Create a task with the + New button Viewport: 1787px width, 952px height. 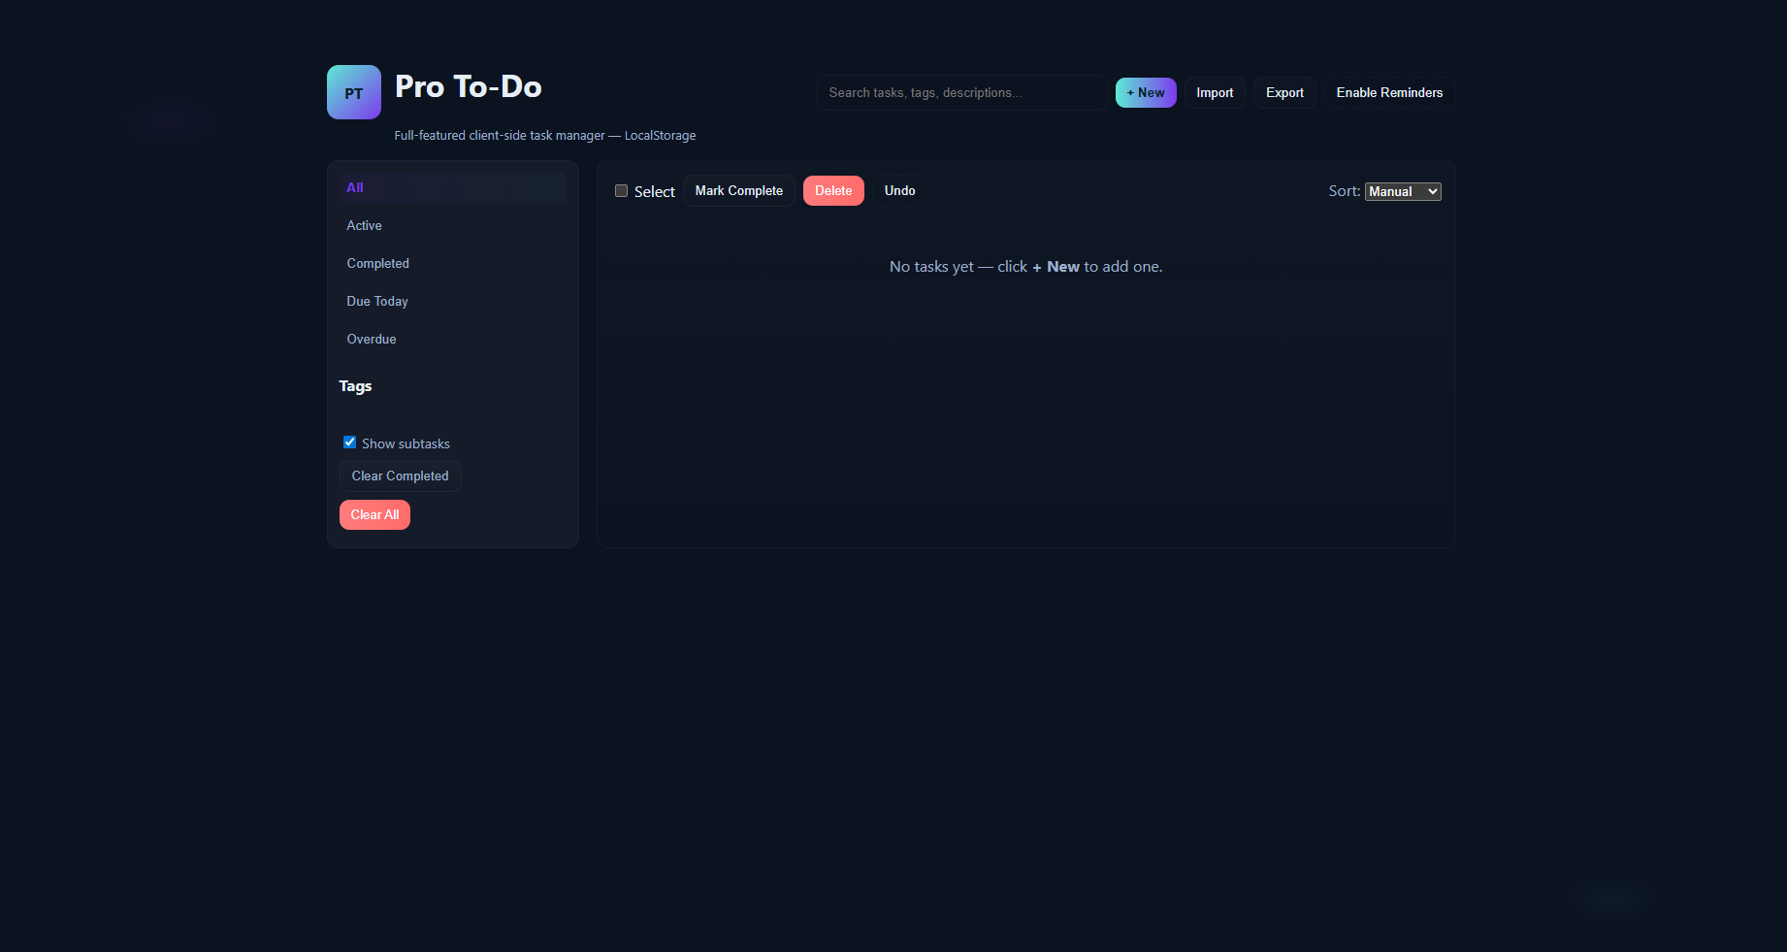tap(1145, 92)
